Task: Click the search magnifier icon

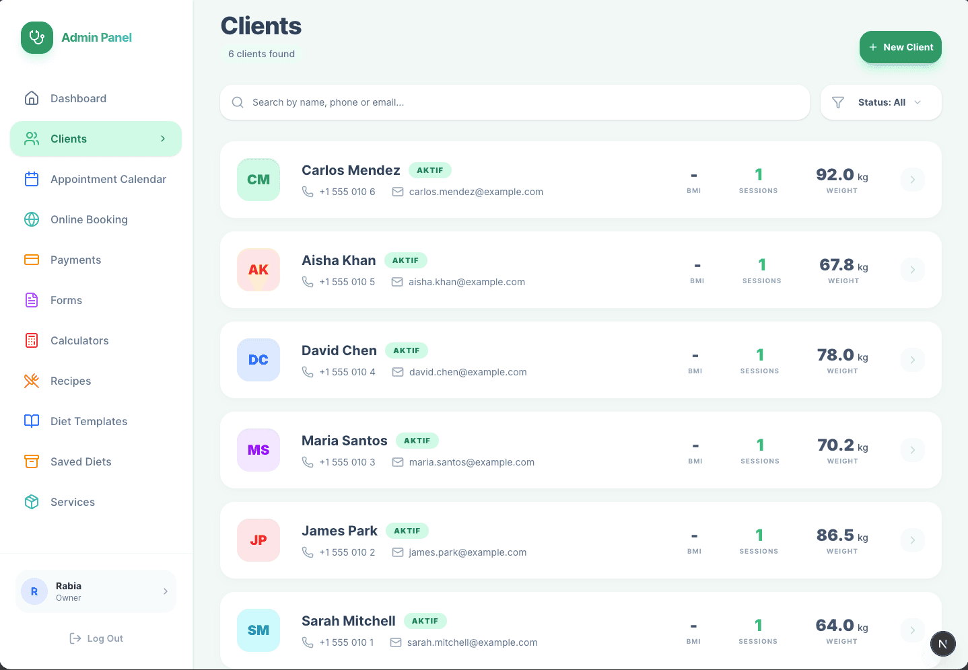Action: click(x=238, y=102)
